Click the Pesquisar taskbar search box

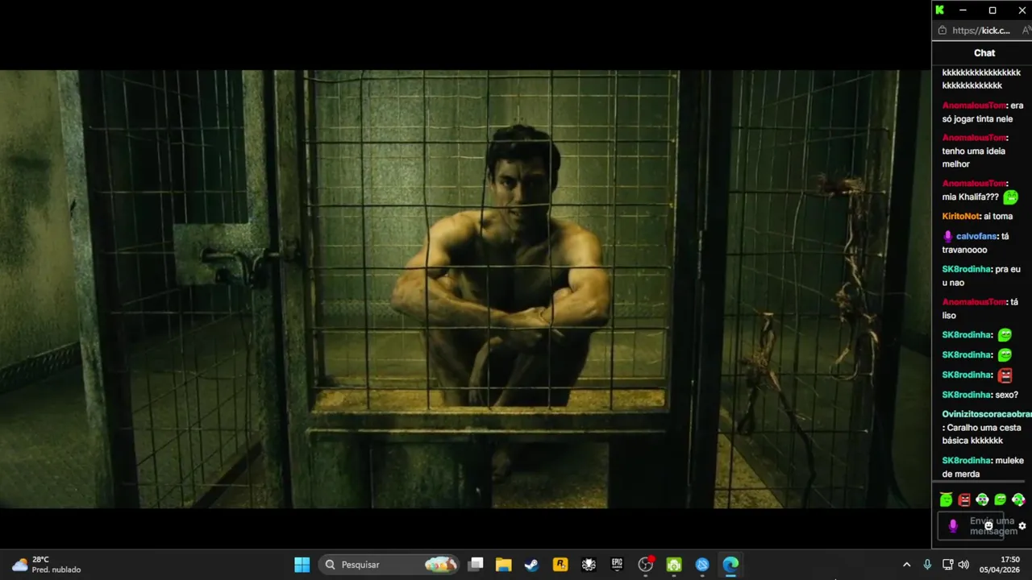(389, 565)
